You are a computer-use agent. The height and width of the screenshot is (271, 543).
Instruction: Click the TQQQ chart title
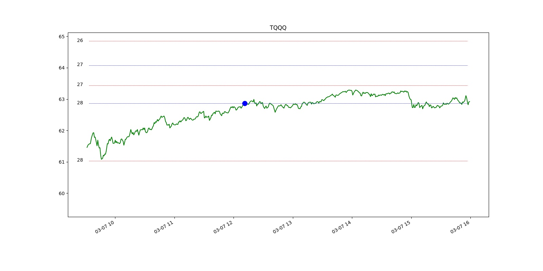278,28
